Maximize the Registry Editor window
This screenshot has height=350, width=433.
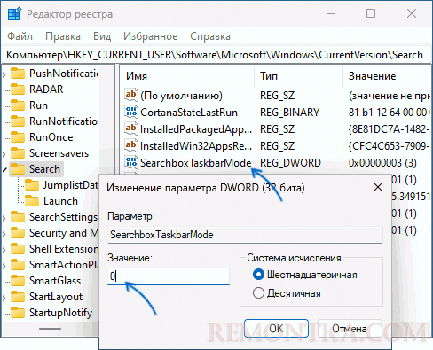(x=371, y=13)
